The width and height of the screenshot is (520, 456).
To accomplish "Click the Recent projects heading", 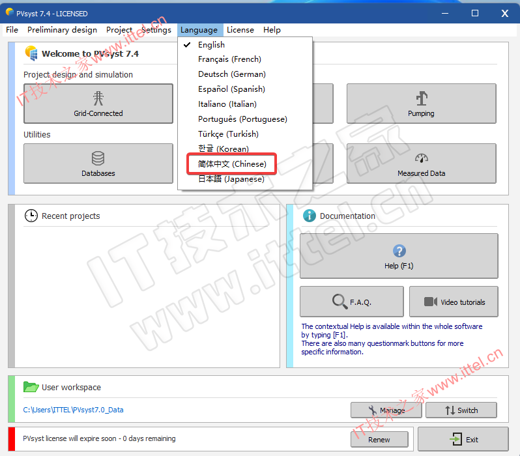I will pyautogui.click(x=70, y=216).
